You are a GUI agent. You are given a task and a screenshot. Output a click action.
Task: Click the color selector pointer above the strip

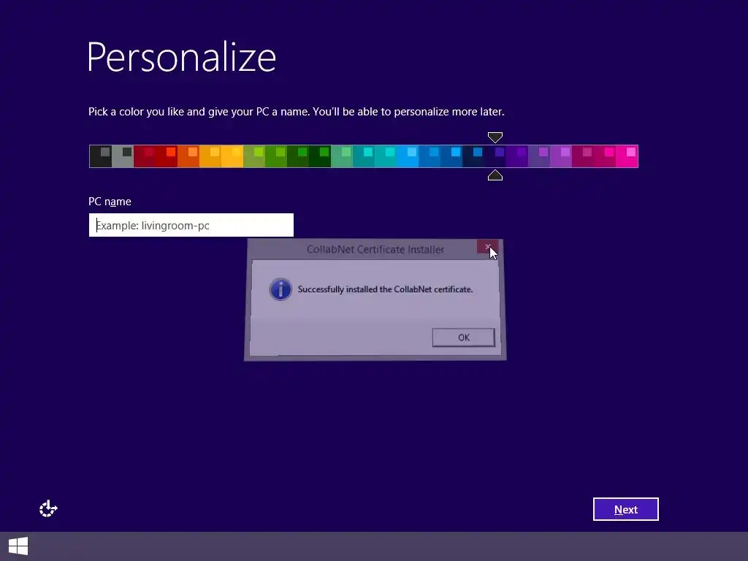(495, 137)
